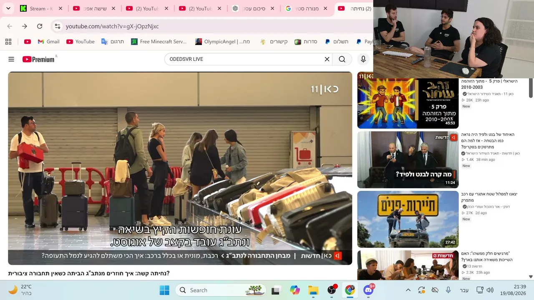Image resolution: width=534 pixels, height=300 pixels.
Task: Switch to the מנורה Google search tab
Action: click(307, 8)
